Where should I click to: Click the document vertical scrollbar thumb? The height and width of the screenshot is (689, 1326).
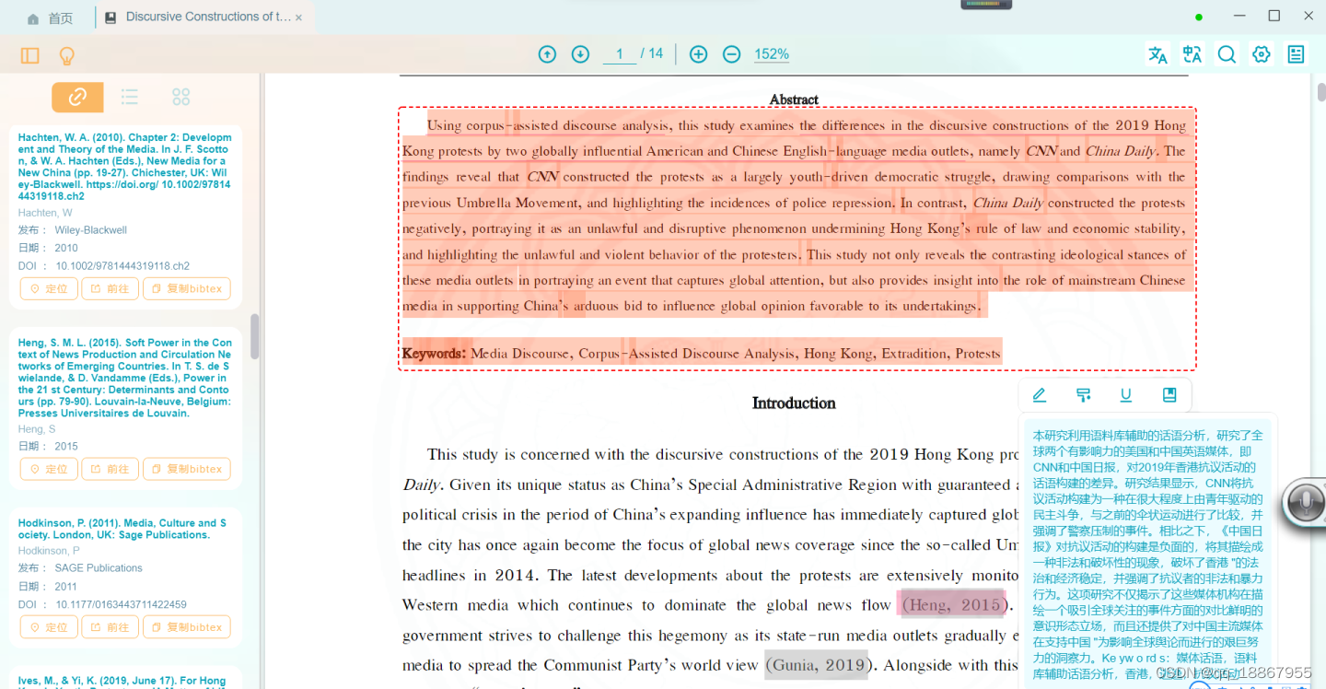1321,92
